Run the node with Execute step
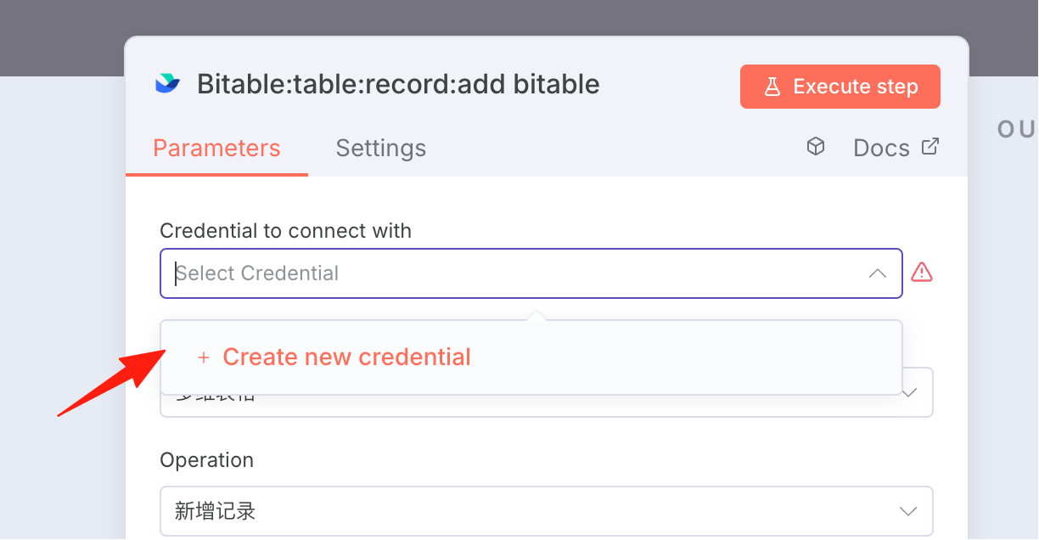The width and height of the screenshot is (1039, 540). point(840,87)
